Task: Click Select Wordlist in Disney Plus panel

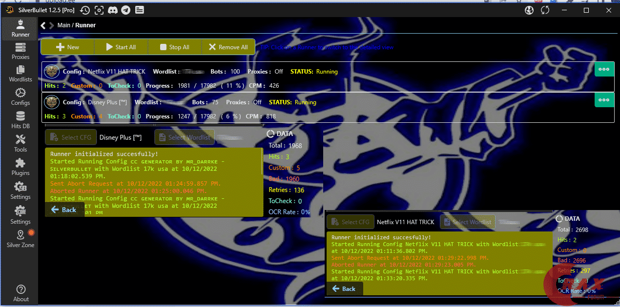Action: coord(185,137)
